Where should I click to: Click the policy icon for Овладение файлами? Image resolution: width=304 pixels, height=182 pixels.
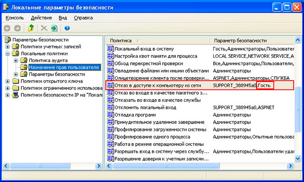coord(110,71)
